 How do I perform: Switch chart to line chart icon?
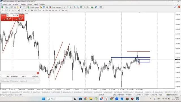pyautogui.click(x=71, y=7)
